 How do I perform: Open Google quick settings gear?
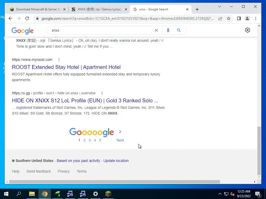point(248,30)
